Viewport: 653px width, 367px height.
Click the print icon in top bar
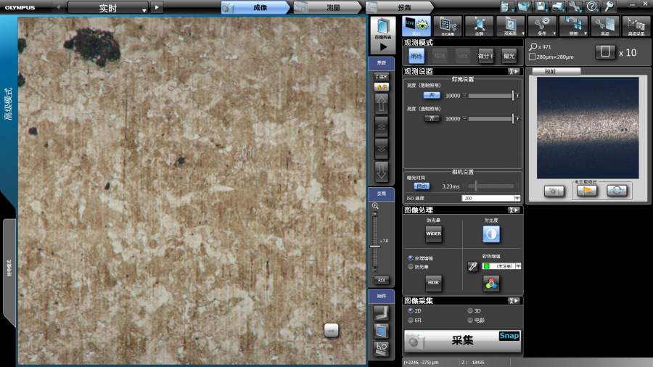pyautogui.click(x=558, y=7)
